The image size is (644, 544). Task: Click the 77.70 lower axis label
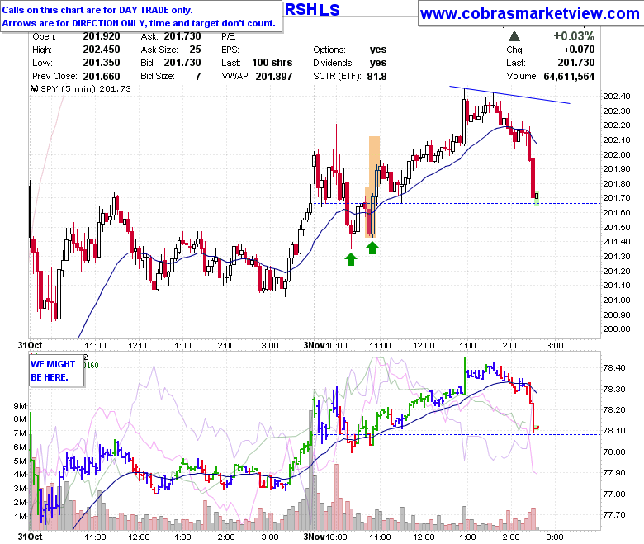[x=614, y=514]
